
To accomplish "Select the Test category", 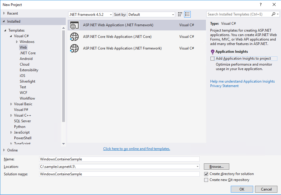I will coord(23,87).
